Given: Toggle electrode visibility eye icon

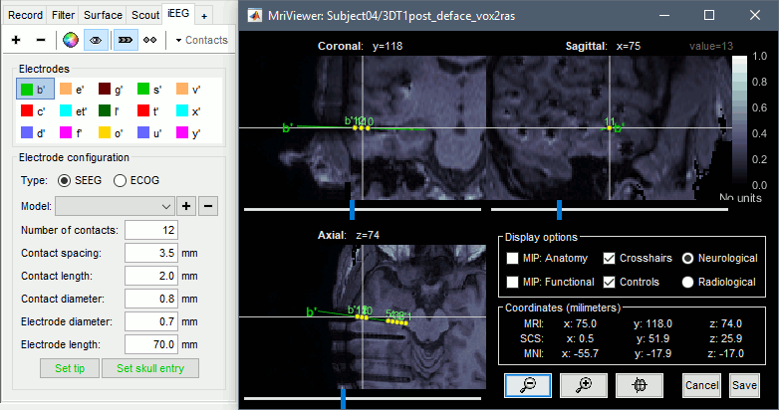Looking at the screenshot, I should [97, 40].
